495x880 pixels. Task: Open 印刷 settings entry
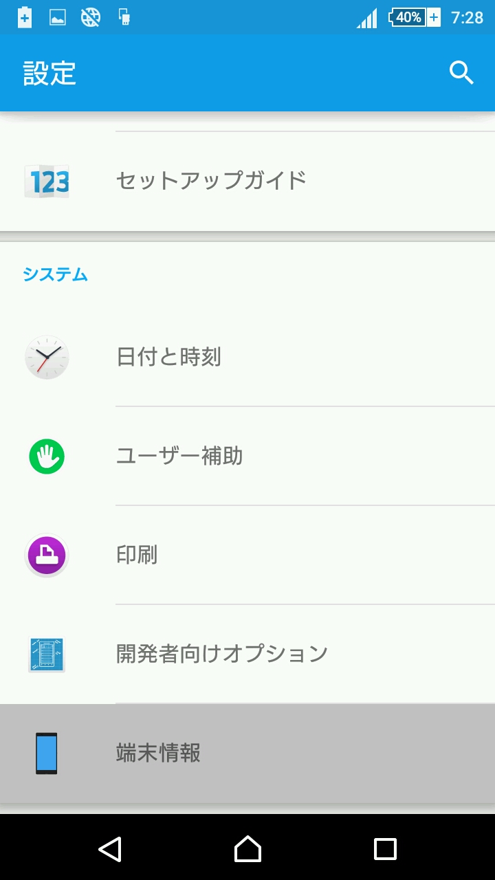pyautogui.click(x=137, y=555)
